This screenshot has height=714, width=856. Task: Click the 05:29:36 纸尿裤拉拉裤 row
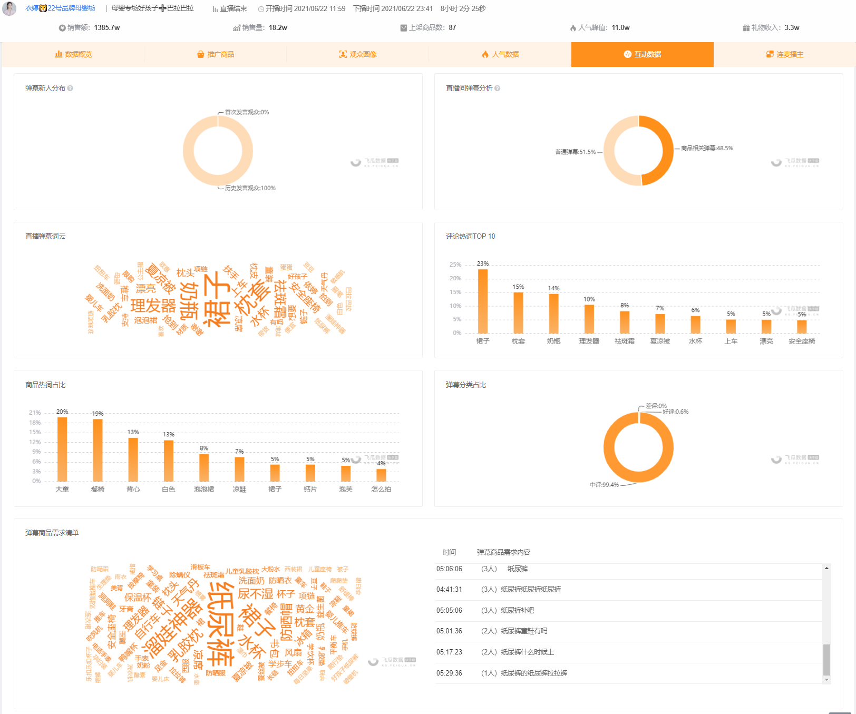629,673
